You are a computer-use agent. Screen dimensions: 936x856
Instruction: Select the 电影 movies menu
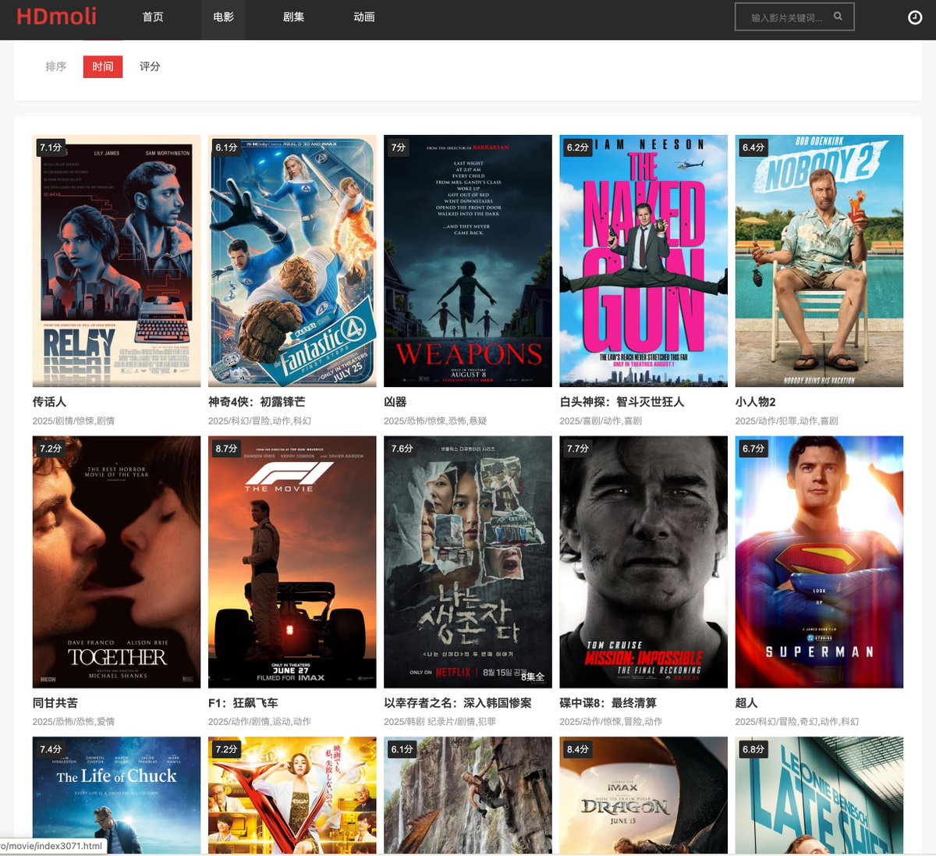point(223,17)
